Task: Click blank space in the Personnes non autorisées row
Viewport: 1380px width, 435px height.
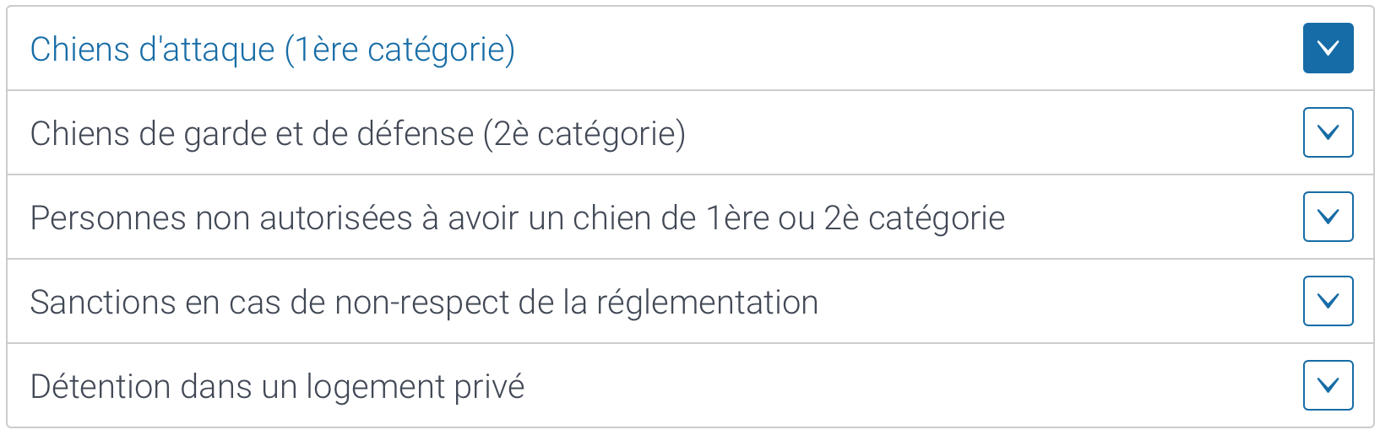Action: 1153,217
